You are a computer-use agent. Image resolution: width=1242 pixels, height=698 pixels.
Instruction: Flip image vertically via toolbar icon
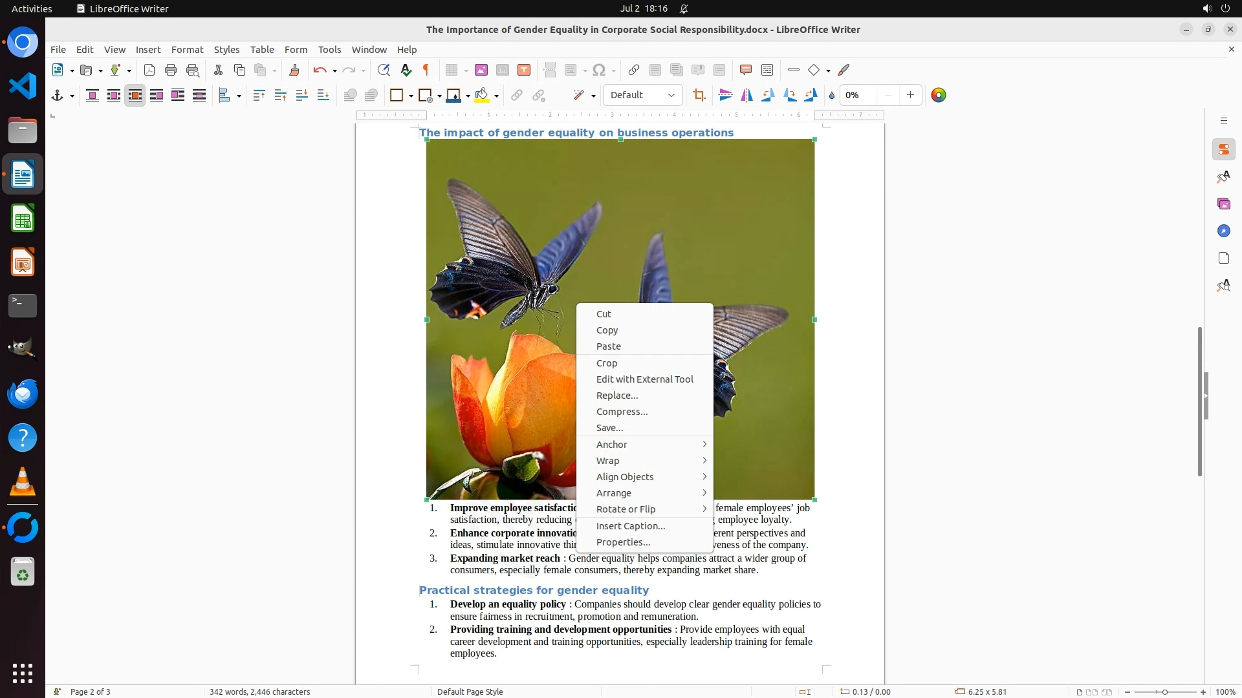725,96
